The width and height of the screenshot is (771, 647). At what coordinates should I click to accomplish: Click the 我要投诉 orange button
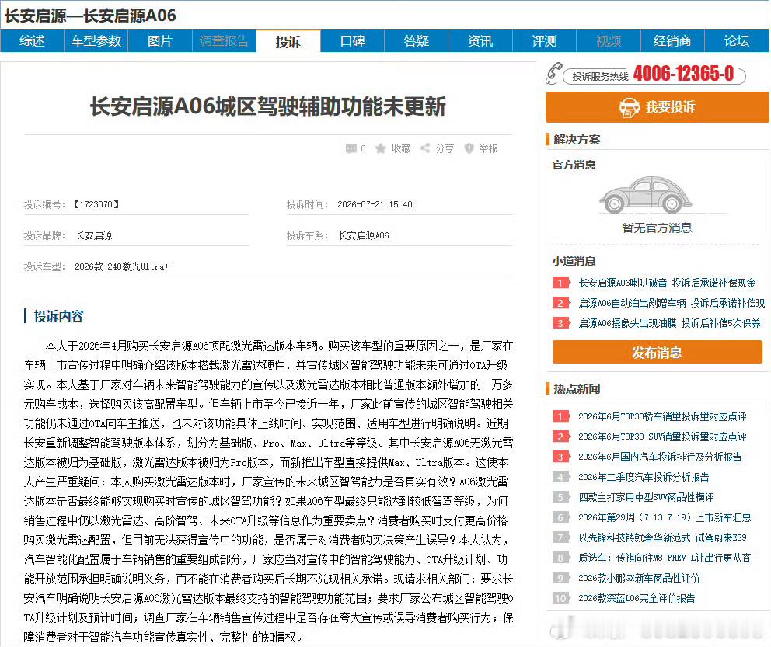658,107
